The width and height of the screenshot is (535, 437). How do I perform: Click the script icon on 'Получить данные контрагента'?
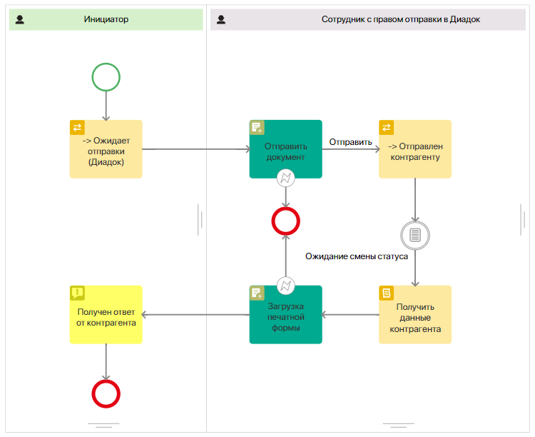click(386, 293)
